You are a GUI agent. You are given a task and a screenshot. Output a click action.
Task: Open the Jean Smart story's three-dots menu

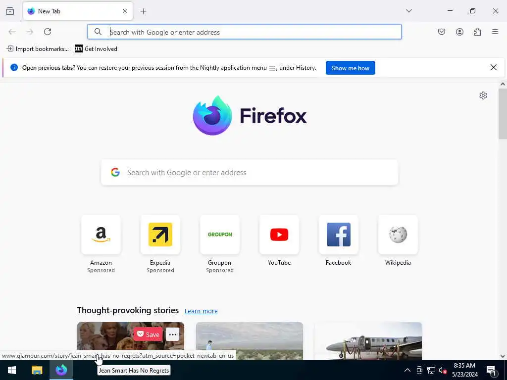click(x=172, y=334)
